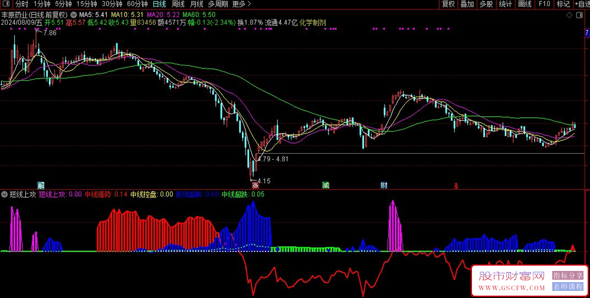Screen dimensions: 590x298
Task: Click the 叠加 overlay button
Action: coord(467,4)
